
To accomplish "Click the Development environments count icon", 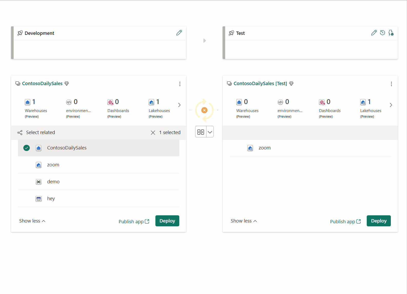I will pyautogui.click(x=69, y=102).
